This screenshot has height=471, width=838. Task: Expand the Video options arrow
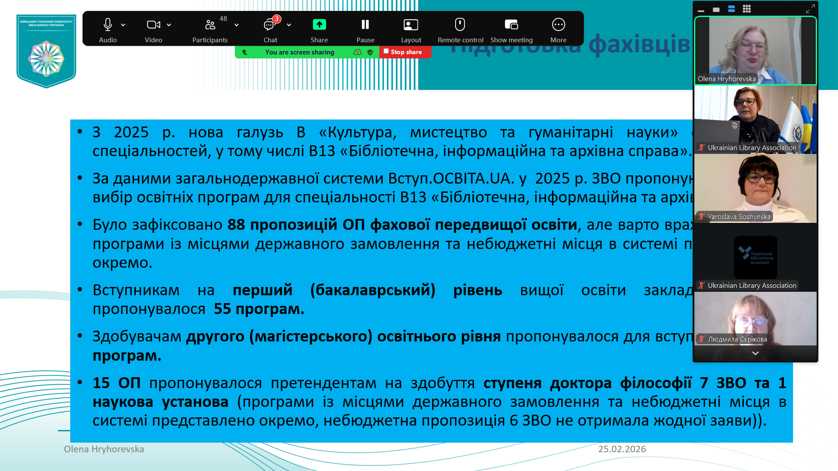pos(169,25)
